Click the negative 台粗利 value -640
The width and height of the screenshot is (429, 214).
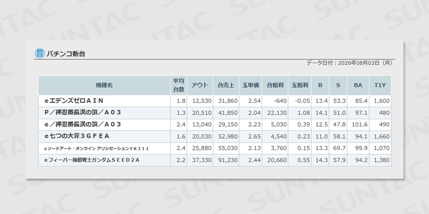[x=280, y=101]
